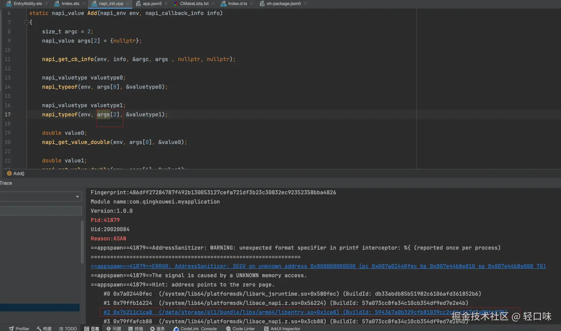Open the oh-package.json5 tab
This screenshot has width=561, height=331.
pos(283,3)
